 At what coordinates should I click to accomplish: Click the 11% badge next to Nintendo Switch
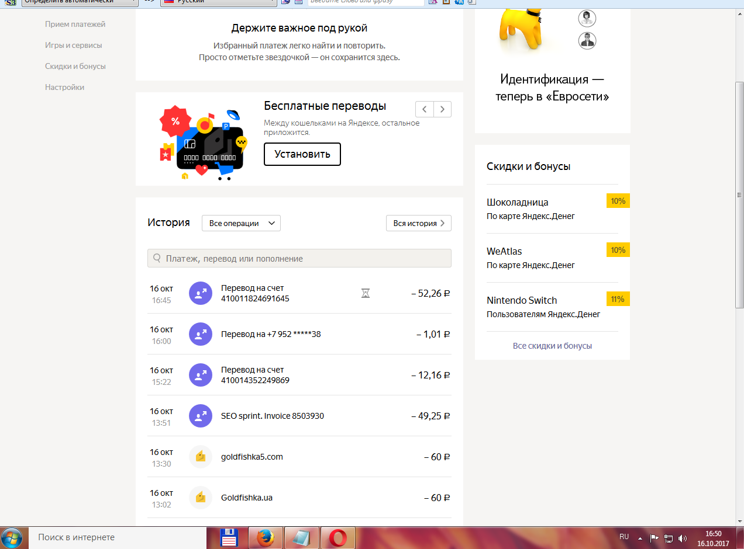[x=618, y=299]
